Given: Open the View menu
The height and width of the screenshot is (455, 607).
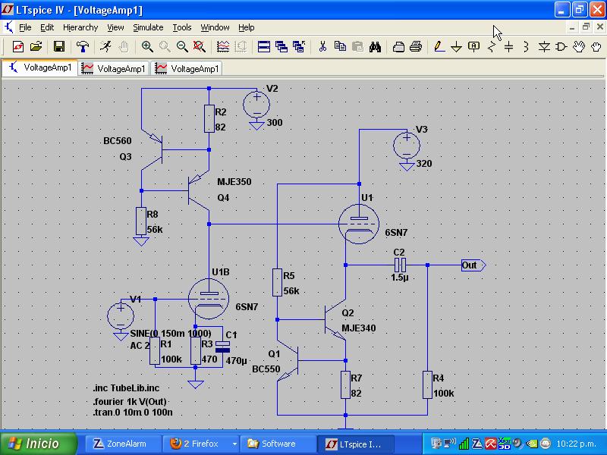Looking at the screenshot, I should point(115,27).
